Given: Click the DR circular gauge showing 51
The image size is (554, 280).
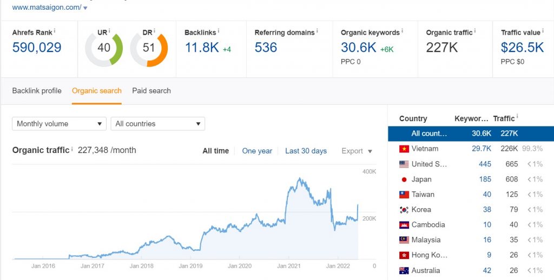Looking at the screenshot, I should (x=149, y=48).
